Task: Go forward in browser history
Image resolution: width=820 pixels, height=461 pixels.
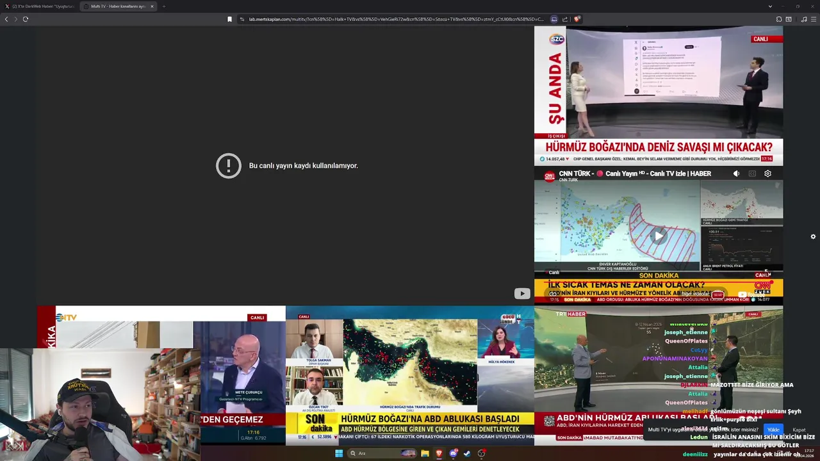Action: (16, 19)
